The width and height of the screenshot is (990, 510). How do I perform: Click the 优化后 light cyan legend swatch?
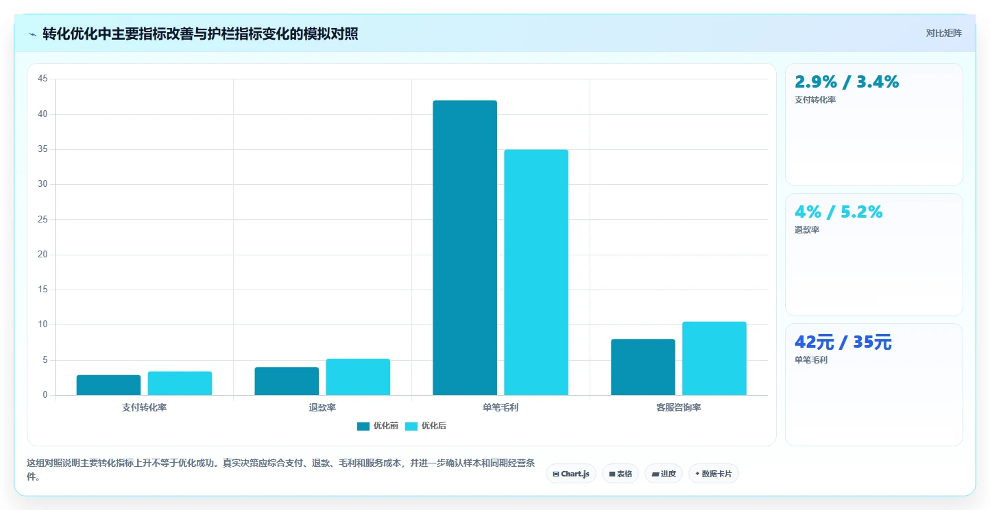[411, 426]
